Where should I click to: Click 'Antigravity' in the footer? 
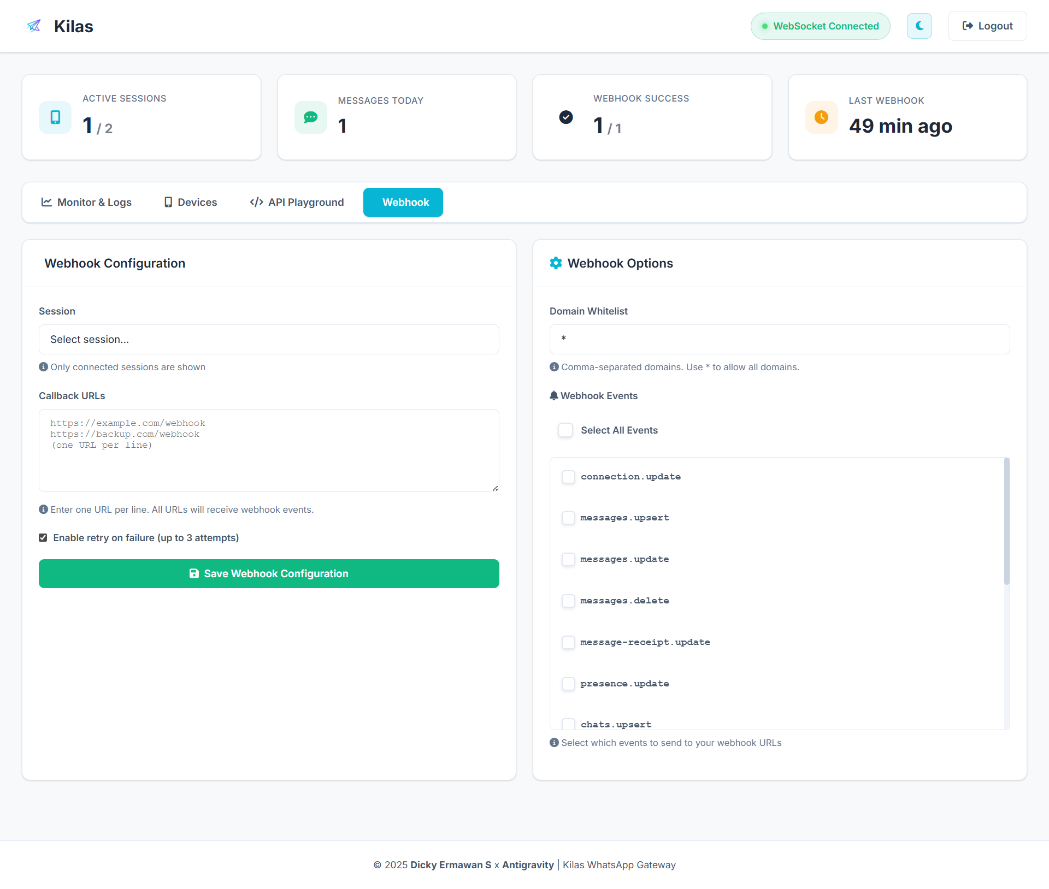(x=528, y=865)
